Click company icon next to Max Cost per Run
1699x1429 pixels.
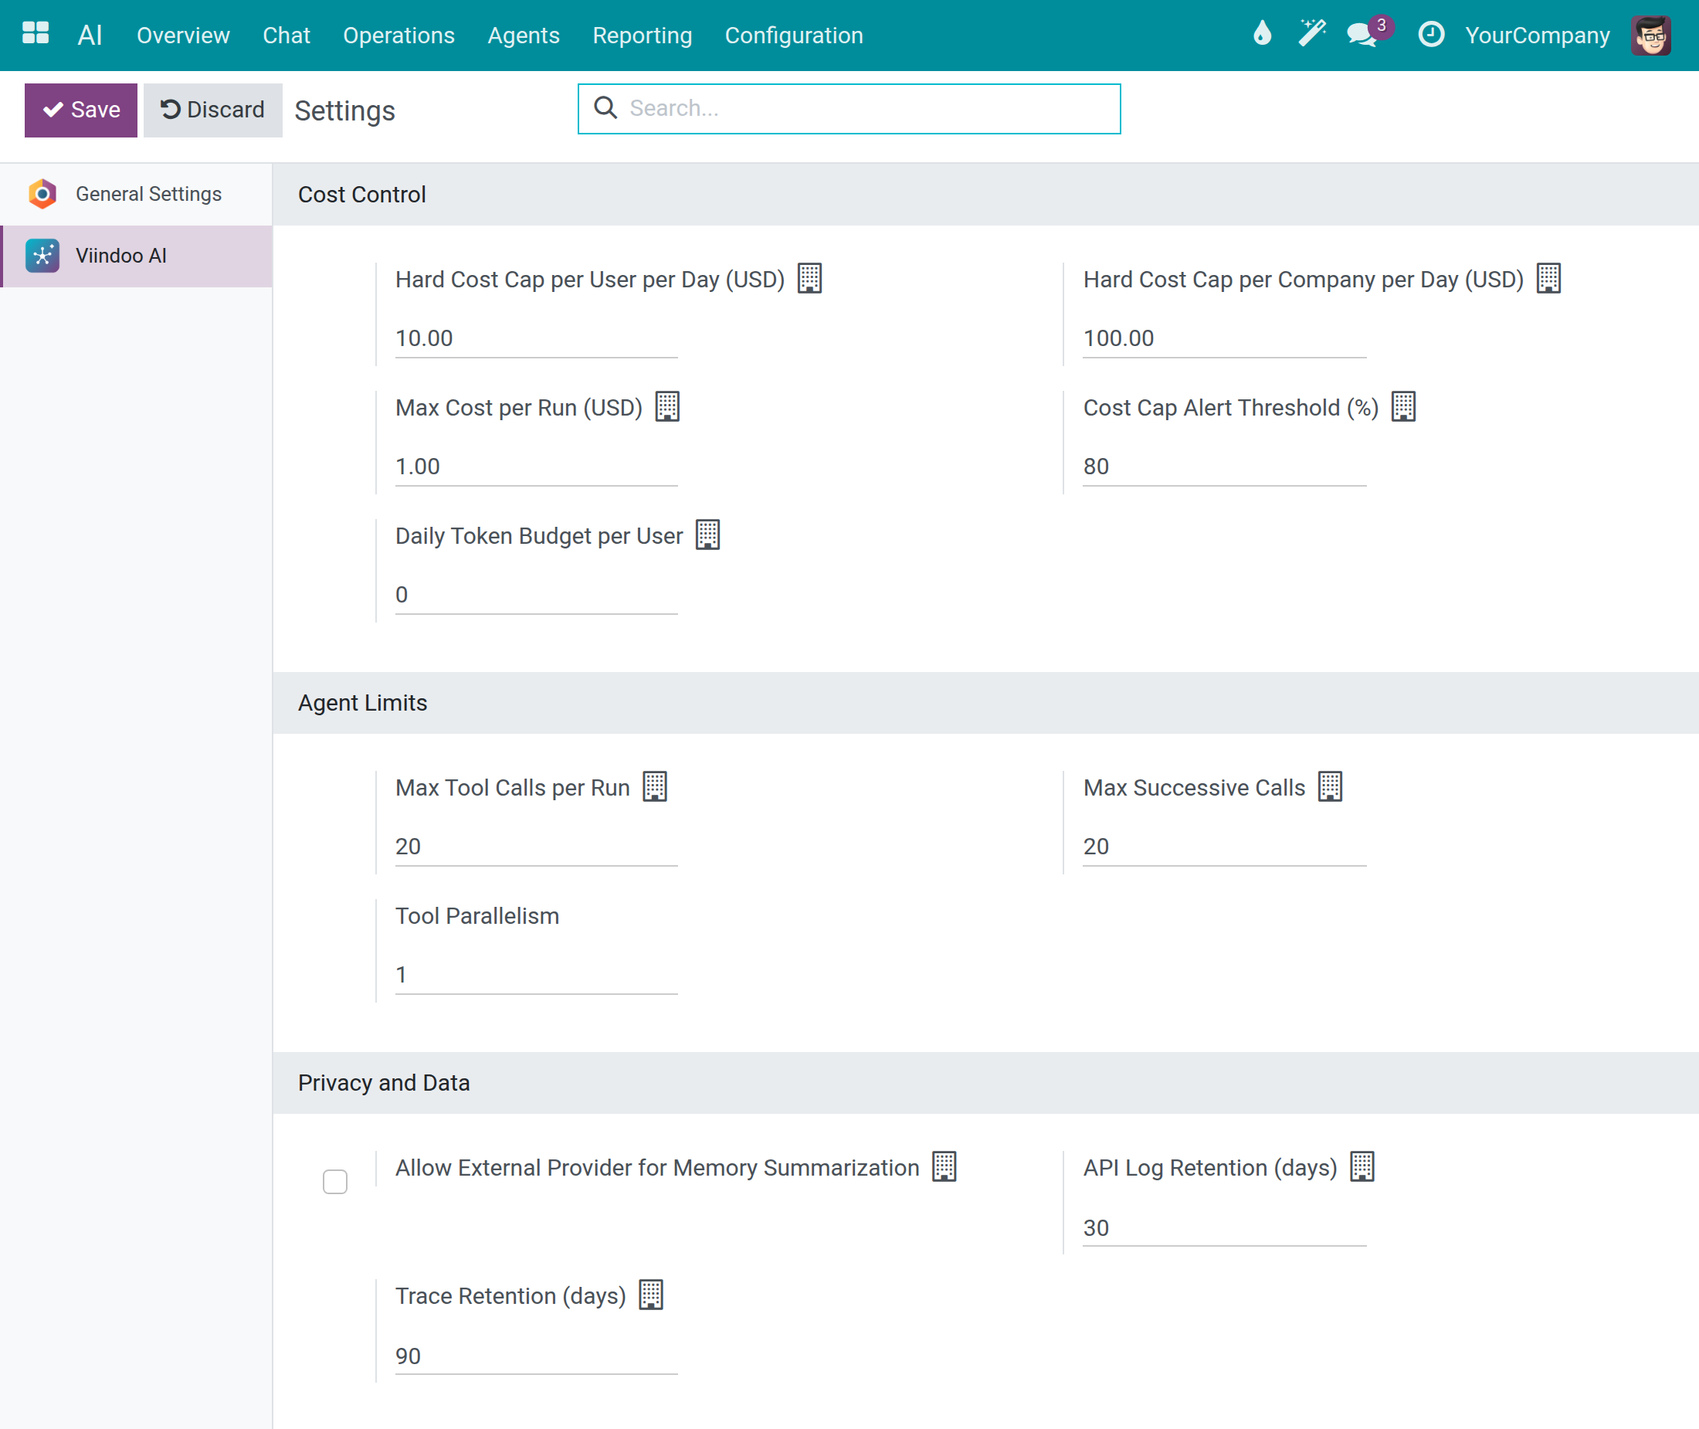(x=667, y=406)
